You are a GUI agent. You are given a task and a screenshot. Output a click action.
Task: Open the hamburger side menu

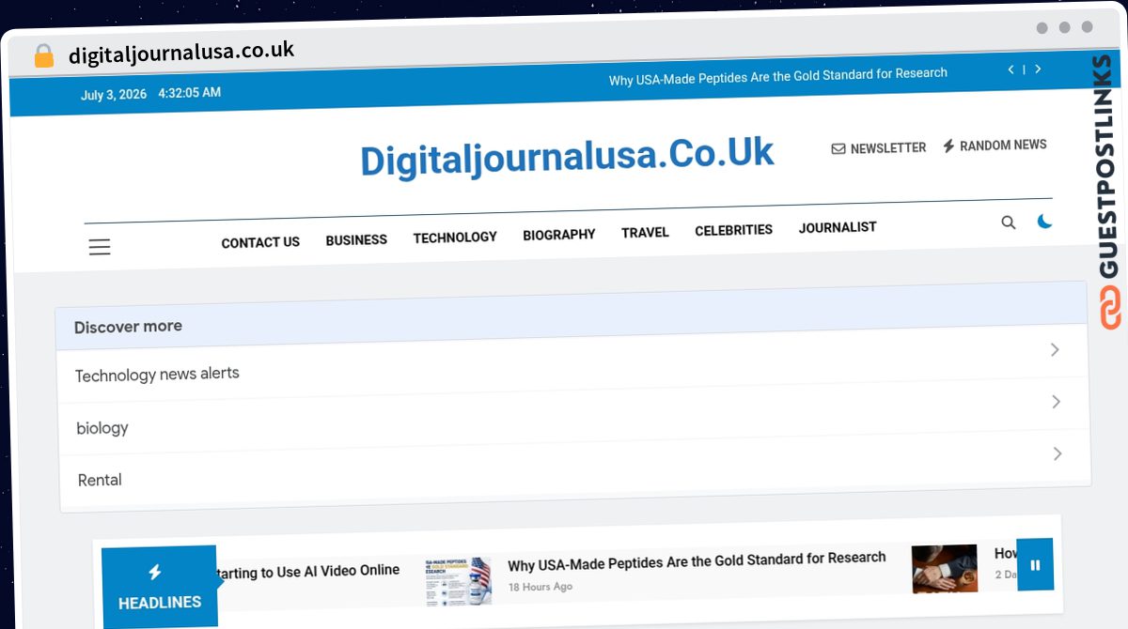point(100,247)
